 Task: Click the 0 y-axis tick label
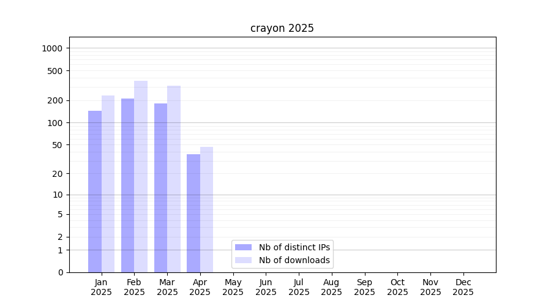(x=60, y=272)
